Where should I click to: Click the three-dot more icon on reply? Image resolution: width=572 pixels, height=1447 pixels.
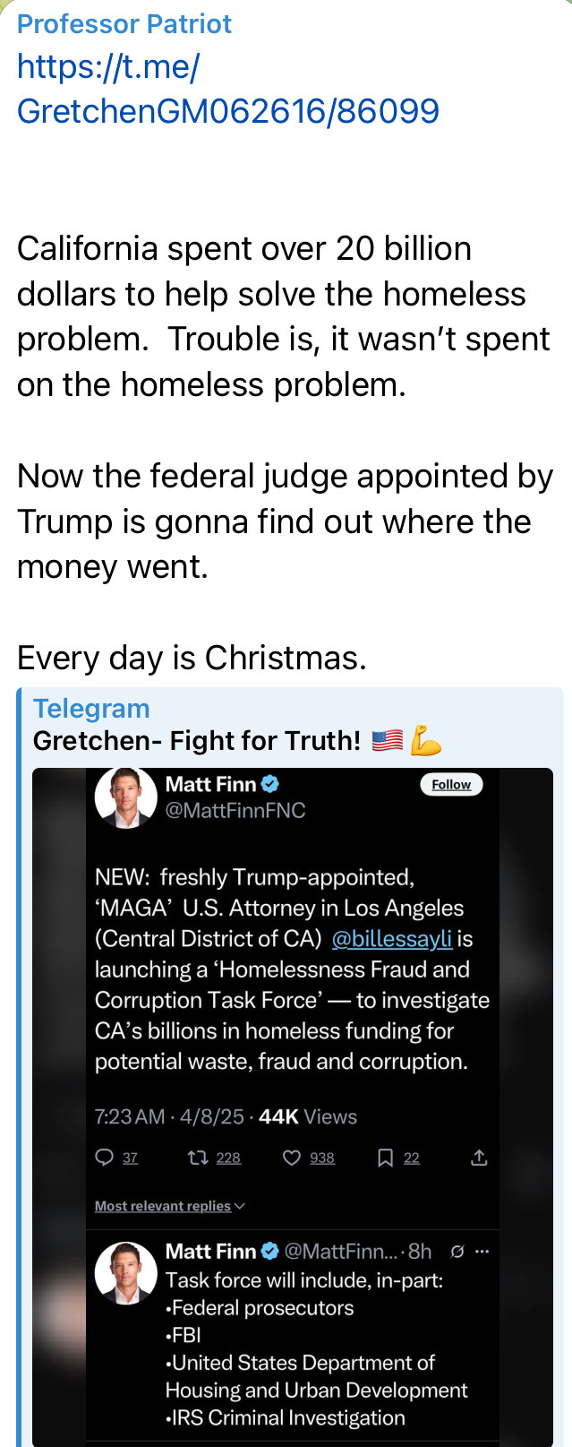click(482, 1252)
